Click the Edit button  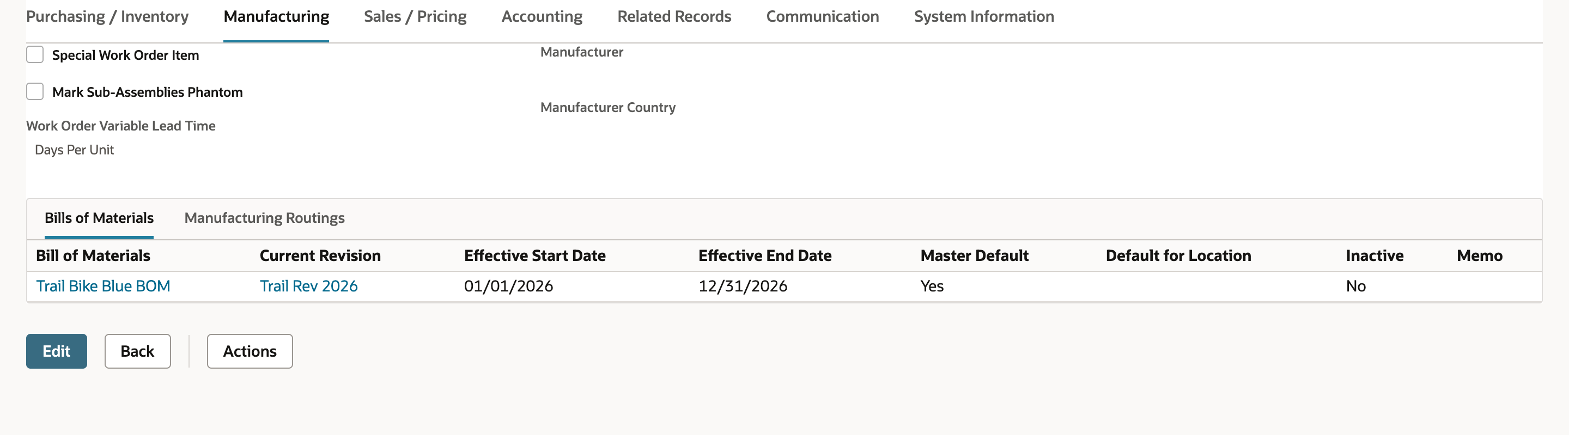pyautogui.click(x=57, y=351)
